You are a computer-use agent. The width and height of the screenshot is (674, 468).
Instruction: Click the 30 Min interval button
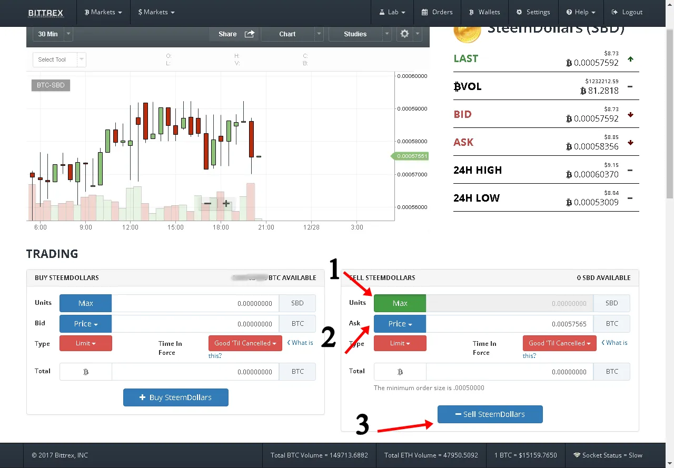48,34
